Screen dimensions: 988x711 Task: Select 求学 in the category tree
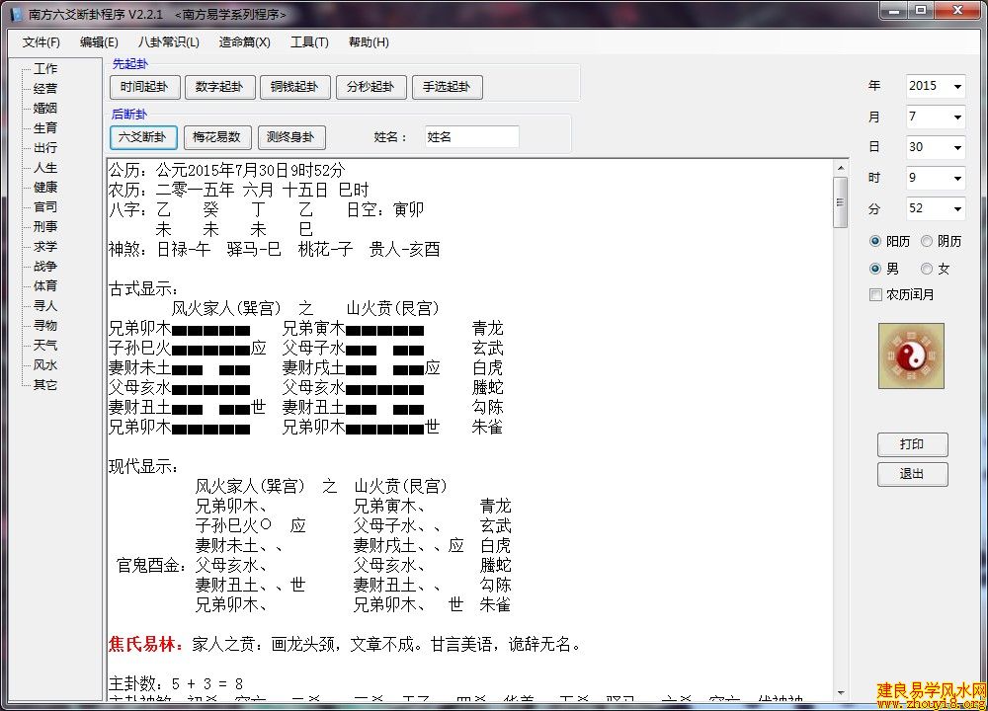coord(45,246)
